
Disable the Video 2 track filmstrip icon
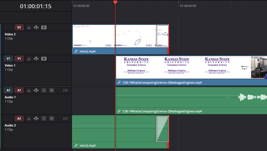coord(44,27)
